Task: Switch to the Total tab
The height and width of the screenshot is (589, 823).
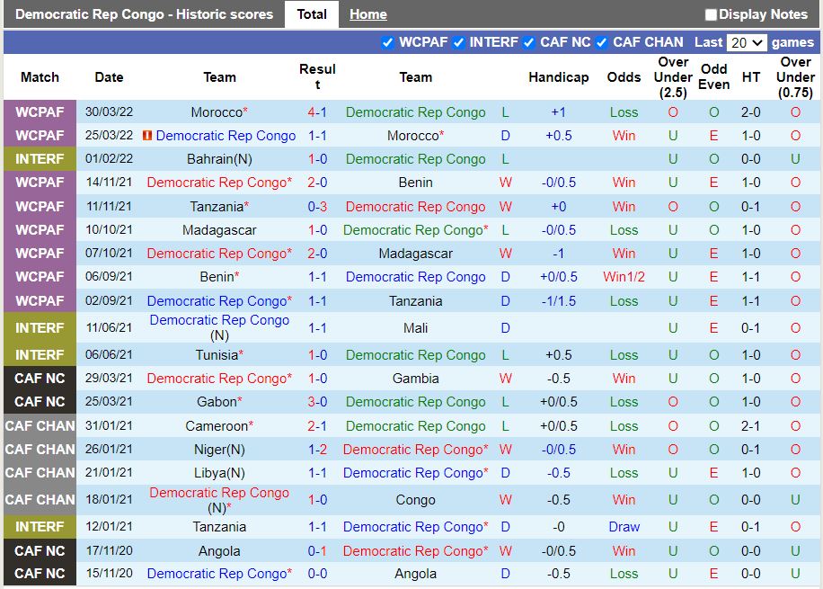Action: 312,14
